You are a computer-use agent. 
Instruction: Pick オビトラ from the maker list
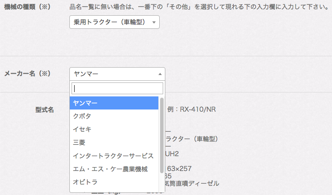tap(114, 182)
